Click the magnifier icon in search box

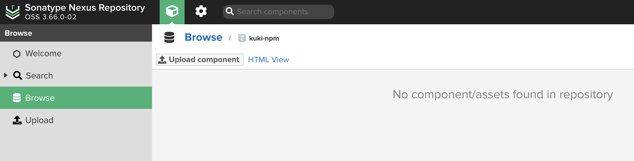(230, 11)
